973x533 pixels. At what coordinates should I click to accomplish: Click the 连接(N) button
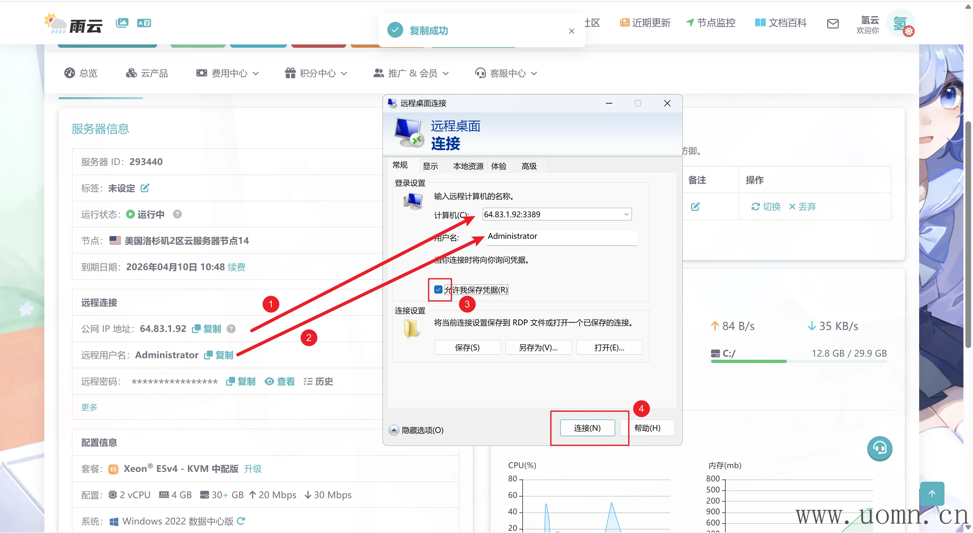click(587, 428)
